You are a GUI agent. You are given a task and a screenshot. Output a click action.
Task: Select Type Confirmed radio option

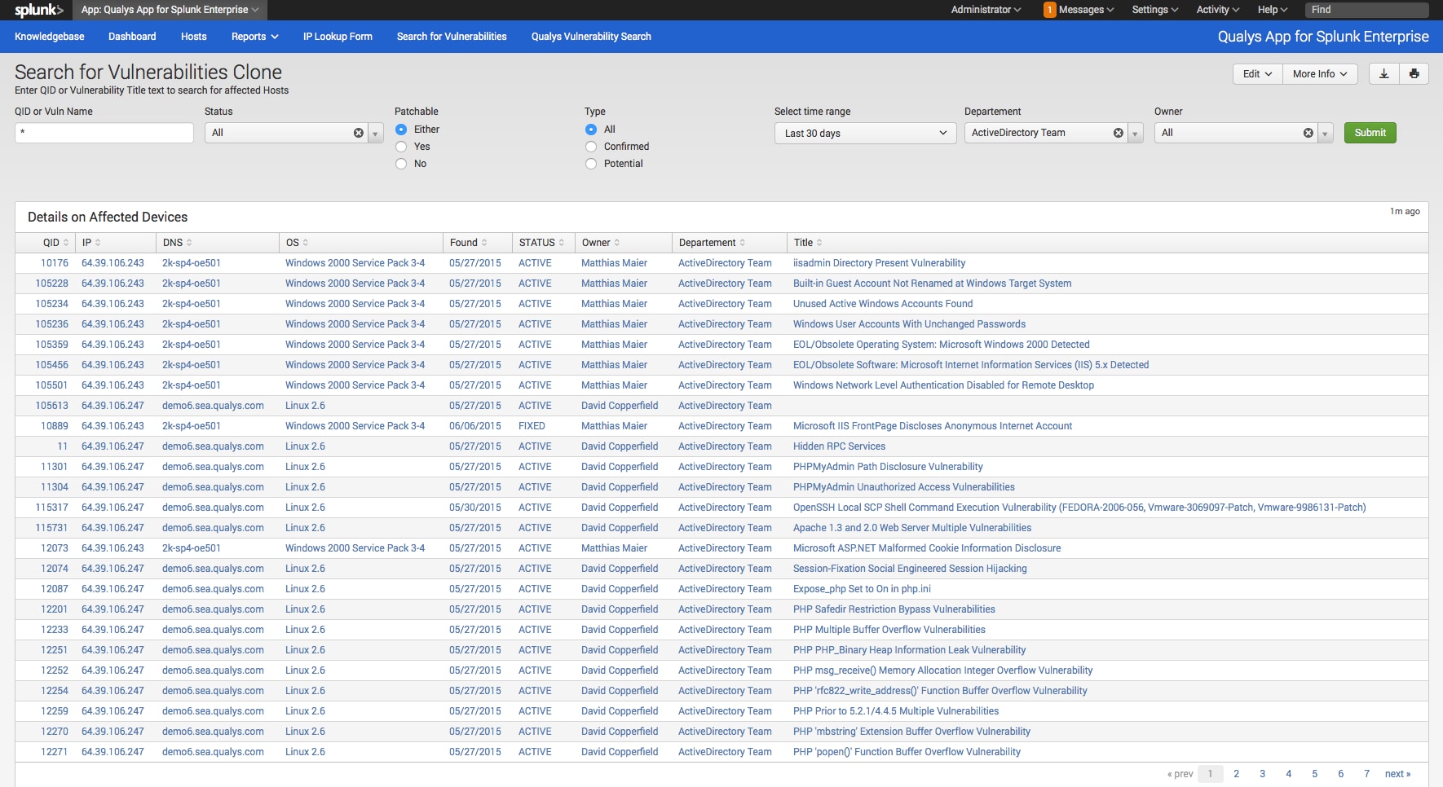[x=591, y=147]
